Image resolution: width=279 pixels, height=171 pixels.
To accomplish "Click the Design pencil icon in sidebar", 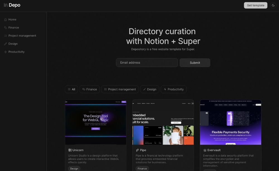I will tap(6, 44).
